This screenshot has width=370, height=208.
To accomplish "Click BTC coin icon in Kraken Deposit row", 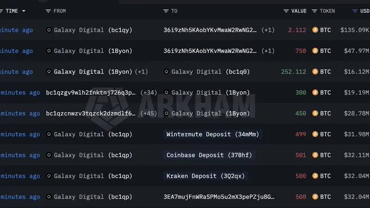I will [x=315, y=176].
